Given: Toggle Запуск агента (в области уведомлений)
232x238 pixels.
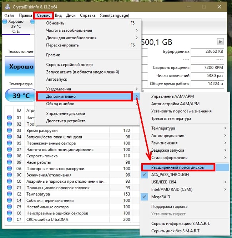Looking at the screenshot, I should 88,72.
